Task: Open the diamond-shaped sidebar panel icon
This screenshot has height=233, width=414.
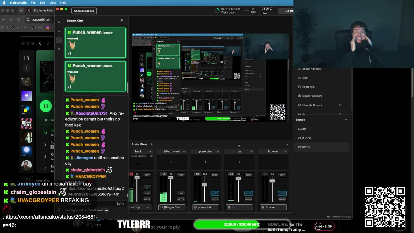Action: [x=59, y=22]
